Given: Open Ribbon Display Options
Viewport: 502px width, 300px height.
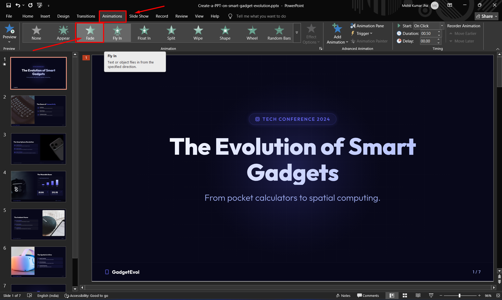Looking at the screenshot, I should (450, 5).
